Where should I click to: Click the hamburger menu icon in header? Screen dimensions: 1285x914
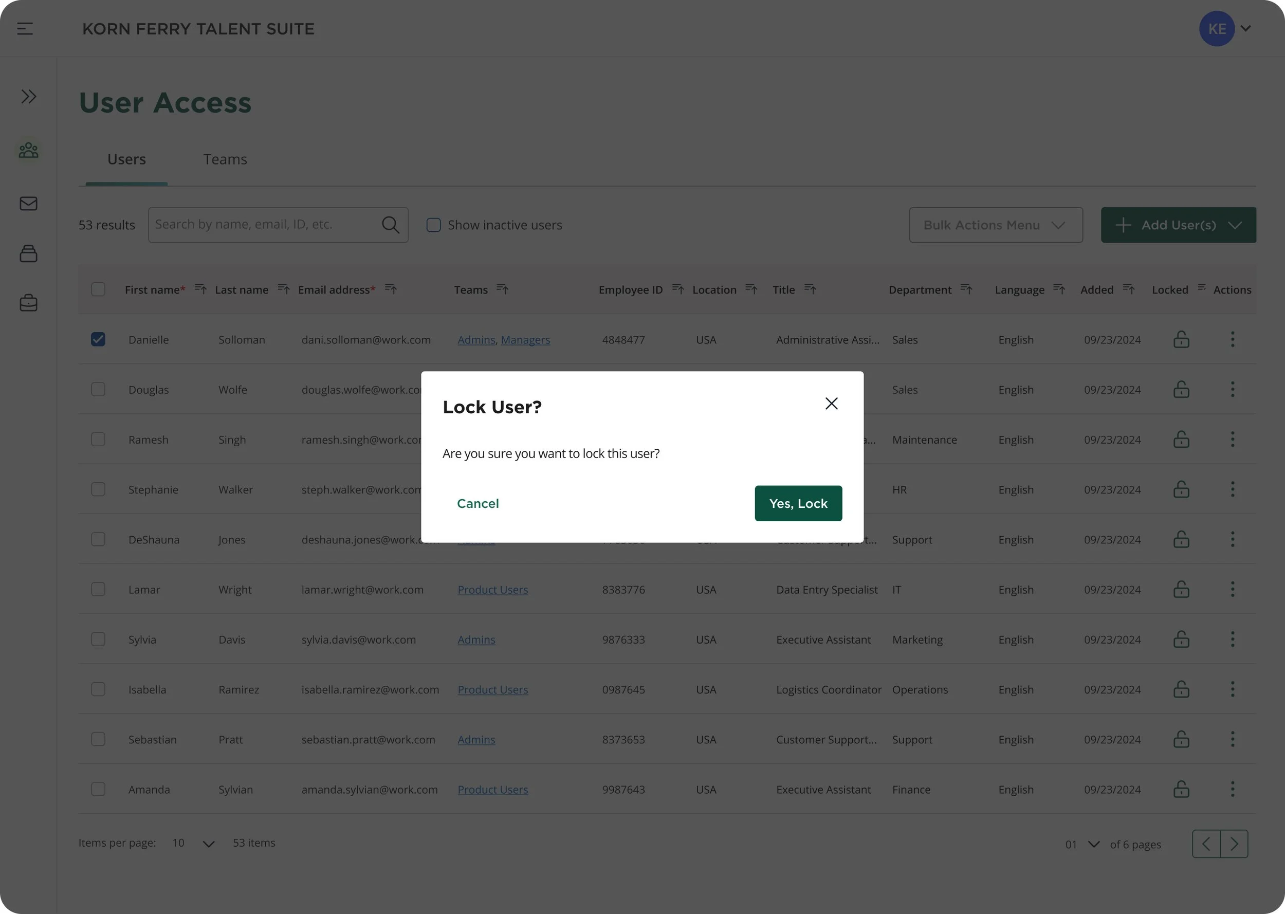pos(25,29)
